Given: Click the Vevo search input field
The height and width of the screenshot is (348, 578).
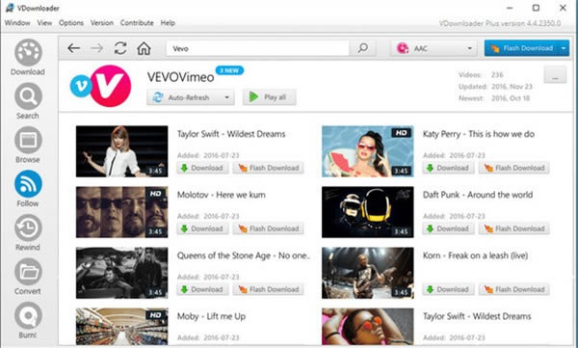Looking at the screenshot, I should pyautogui.click(x=257, y=48).
